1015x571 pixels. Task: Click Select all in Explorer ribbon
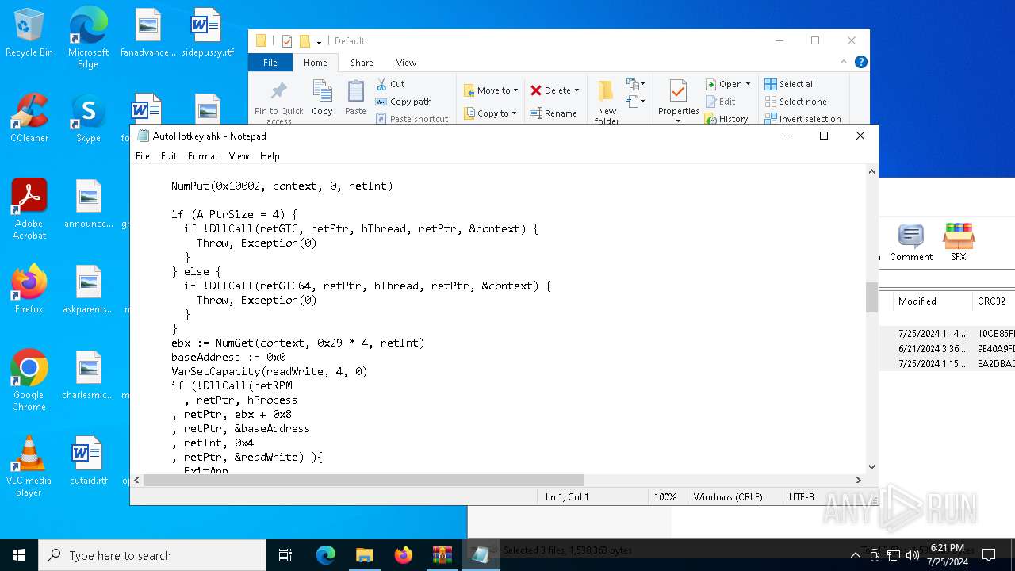pos(790,84)
